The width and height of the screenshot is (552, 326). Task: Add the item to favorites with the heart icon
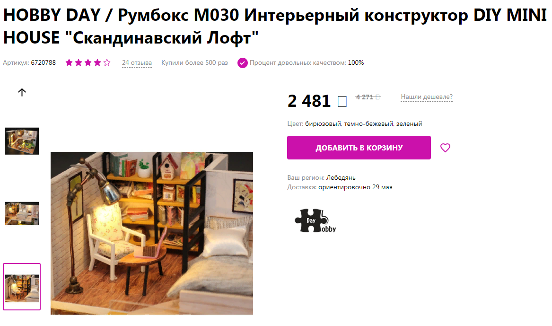point(445,148)
